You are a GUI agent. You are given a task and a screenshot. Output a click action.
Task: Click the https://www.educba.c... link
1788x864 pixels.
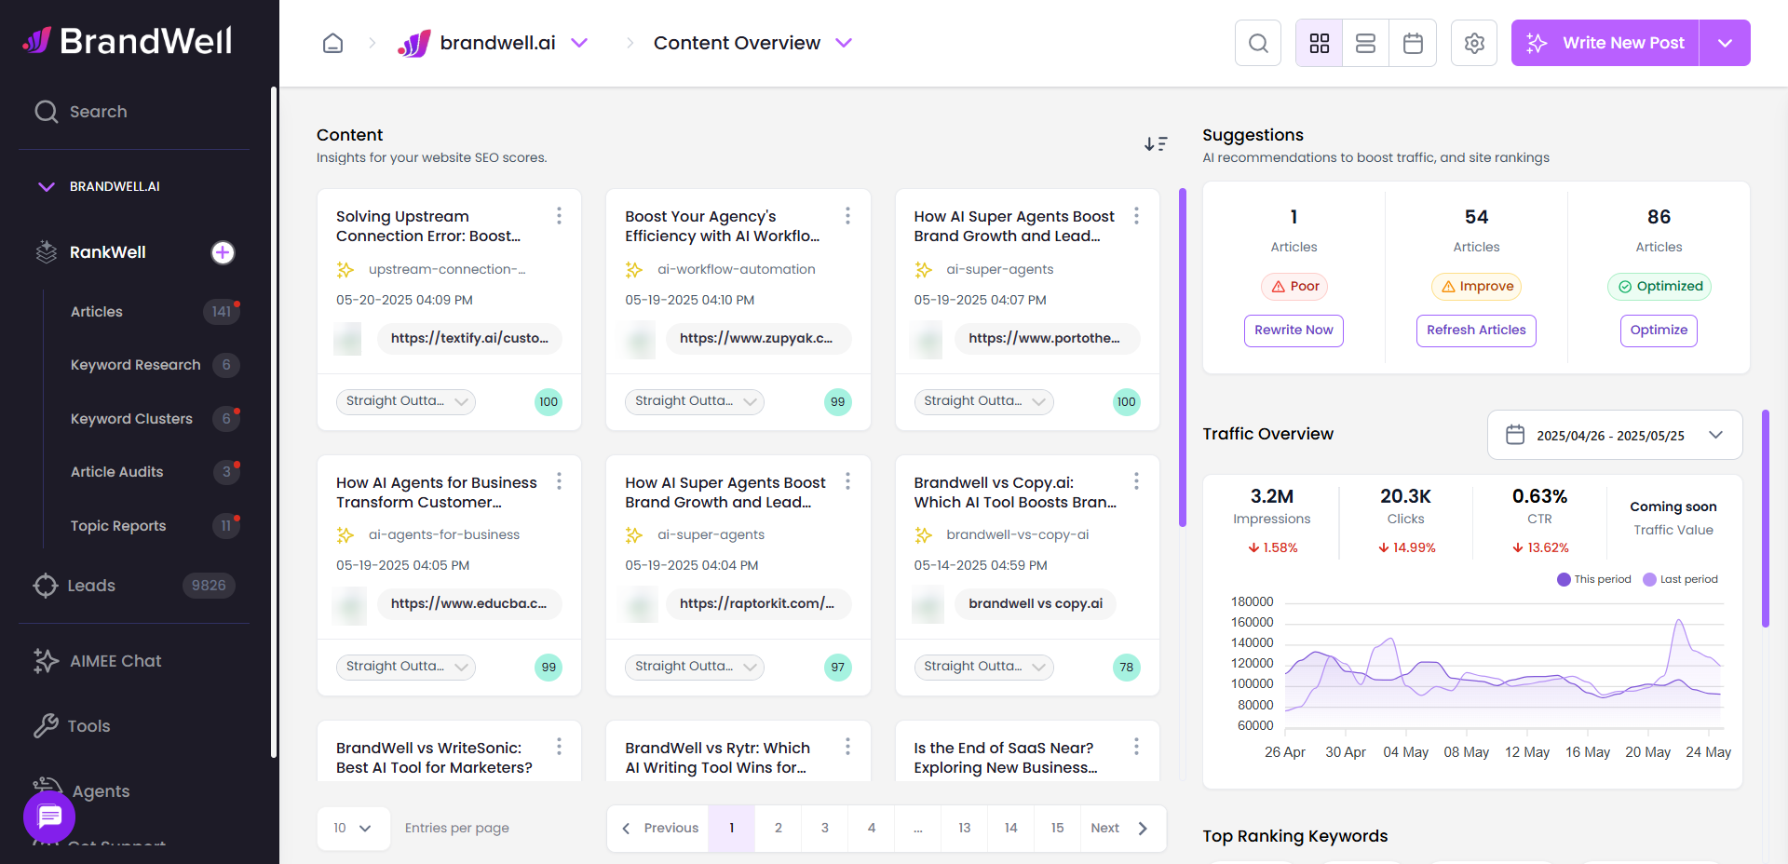click(469, 603)
